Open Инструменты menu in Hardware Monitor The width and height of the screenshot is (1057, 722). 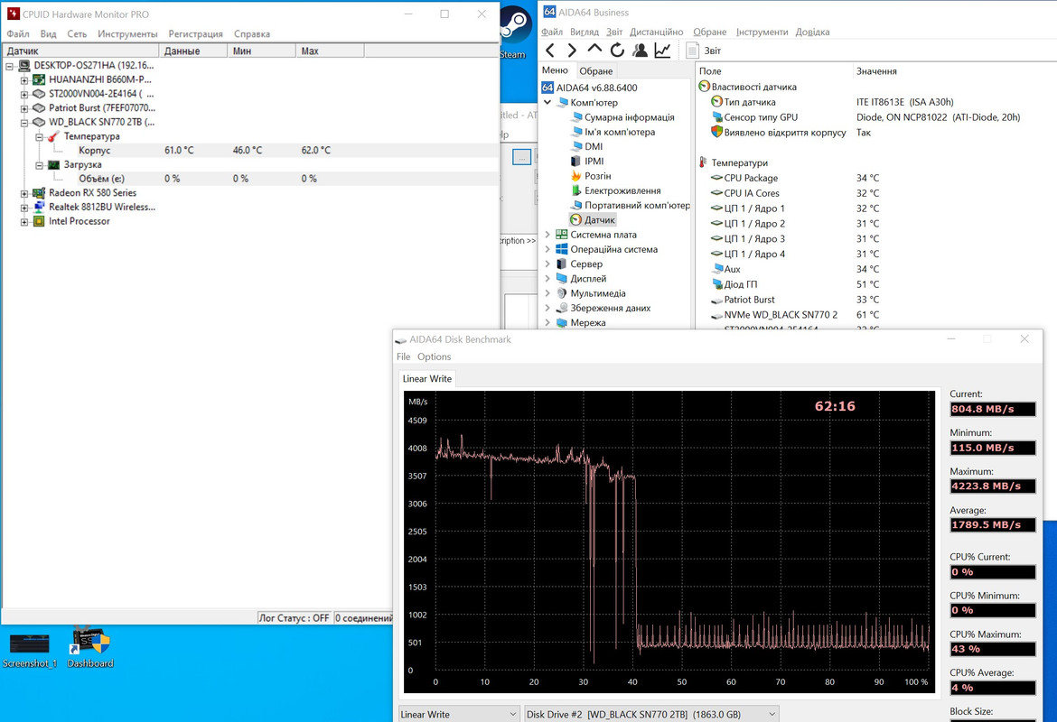127,33
